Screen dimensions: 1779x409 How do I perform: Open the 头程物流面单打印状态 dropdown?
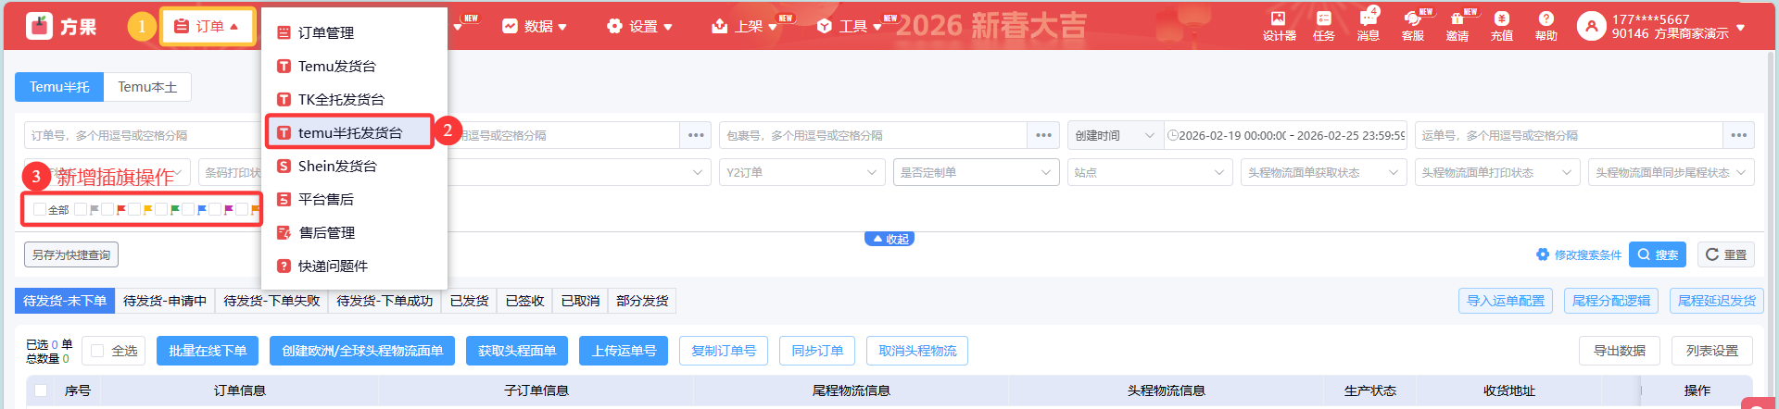coord(1498,172)
